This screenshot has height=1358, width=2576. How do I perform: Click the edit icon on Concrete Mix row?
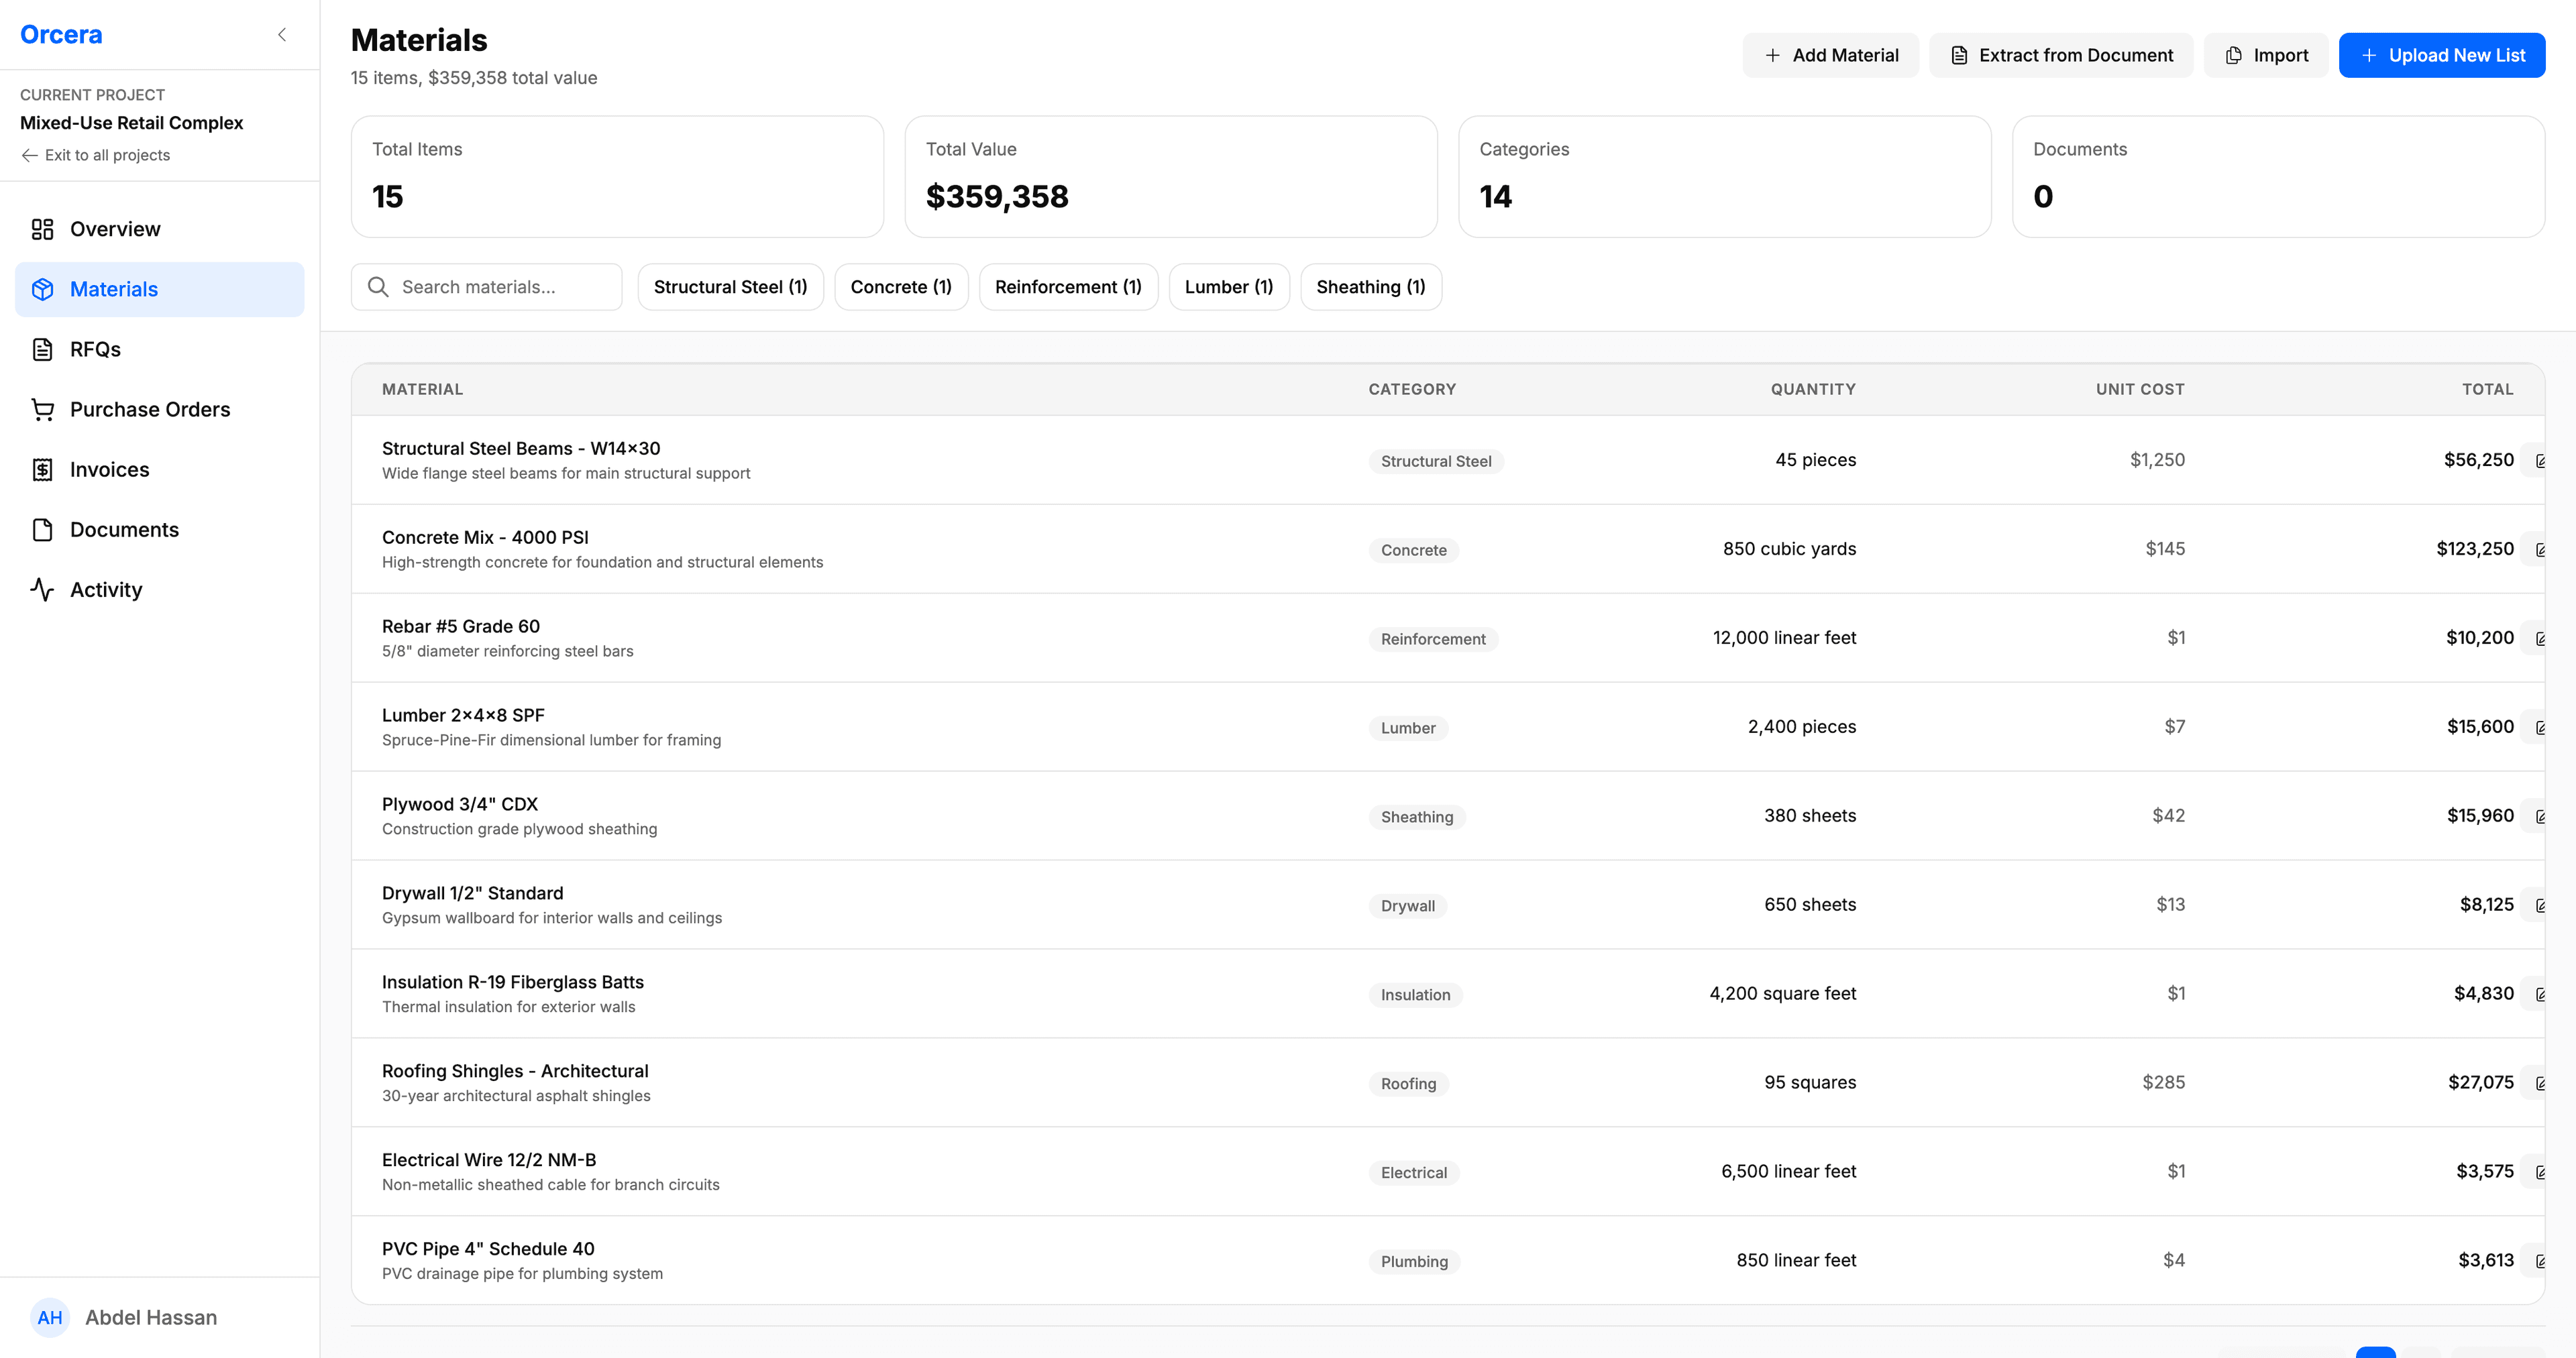(x=2542, y=549)
